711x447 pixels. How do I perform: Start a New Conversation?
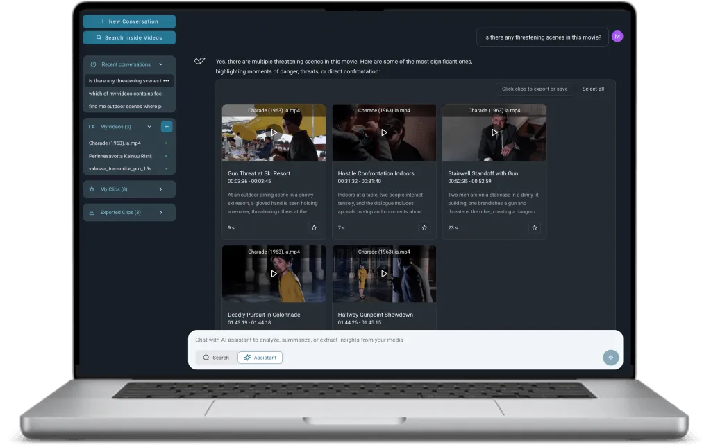tap(129, 21)
